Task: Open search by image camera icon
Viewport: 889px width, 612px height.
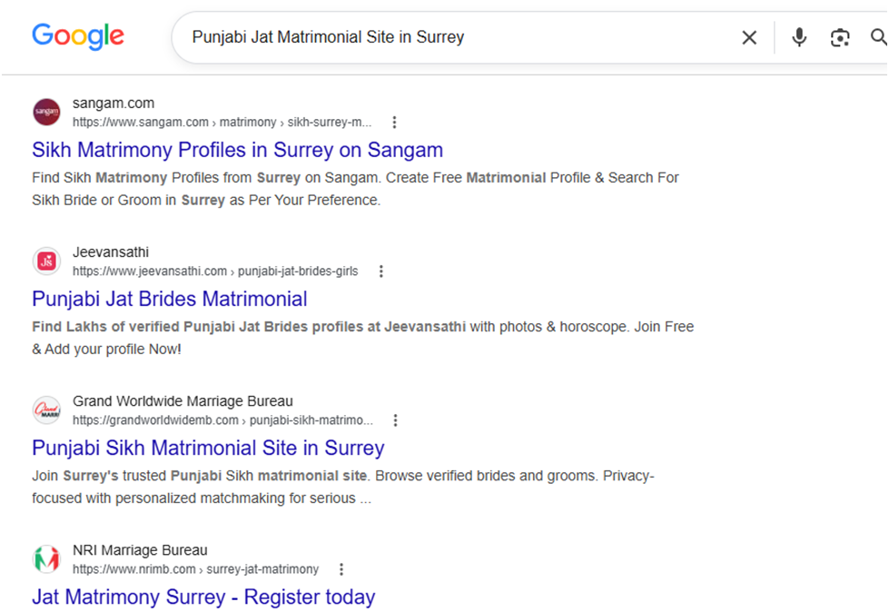Action: [840, 38]
